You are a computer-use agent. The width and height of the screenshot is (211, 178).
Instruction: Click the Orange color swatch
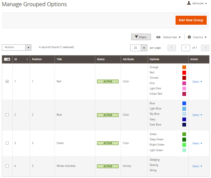(184, 67)
